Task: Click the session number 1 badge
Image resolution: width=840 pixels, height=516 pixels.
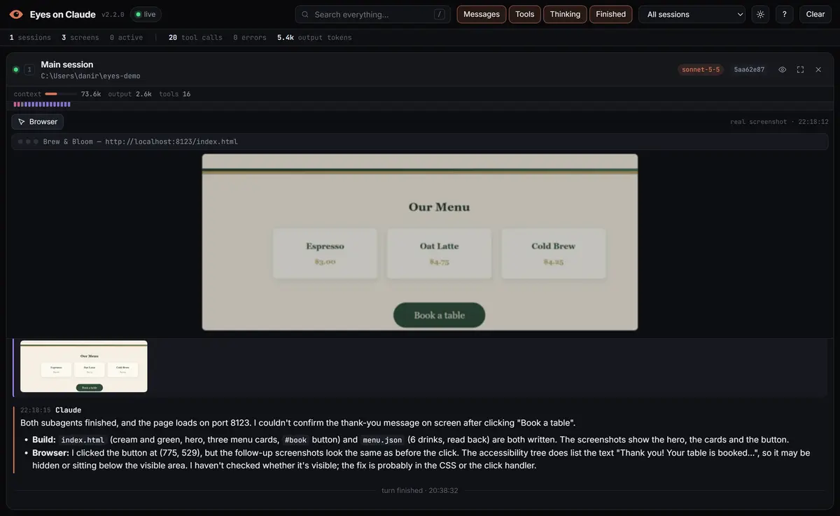Action: 29,69
